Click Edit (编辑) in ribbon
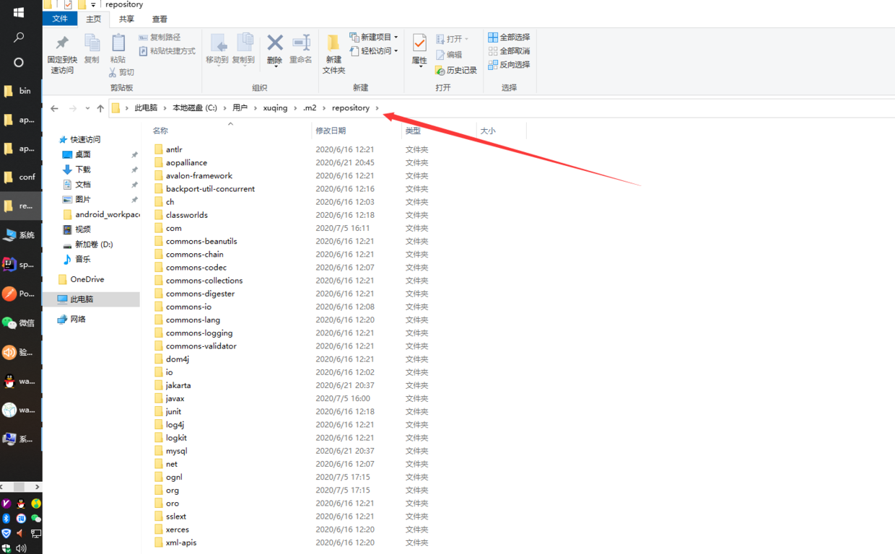 (x=448, y=55)
